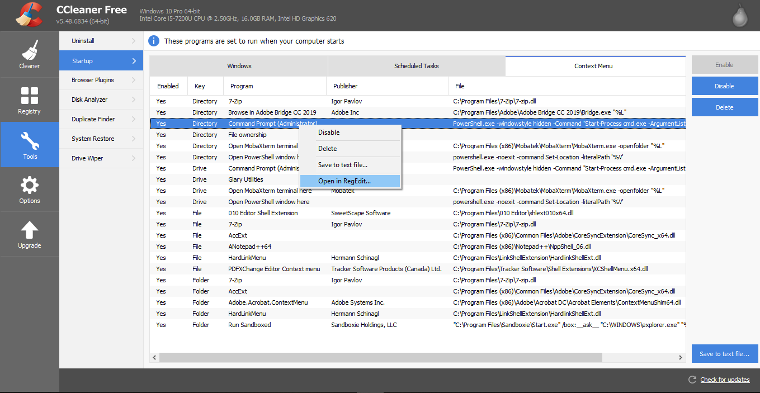Click the refresh icon beside Check for updates
The image size is (760, 393).
(x=692, y=380)
